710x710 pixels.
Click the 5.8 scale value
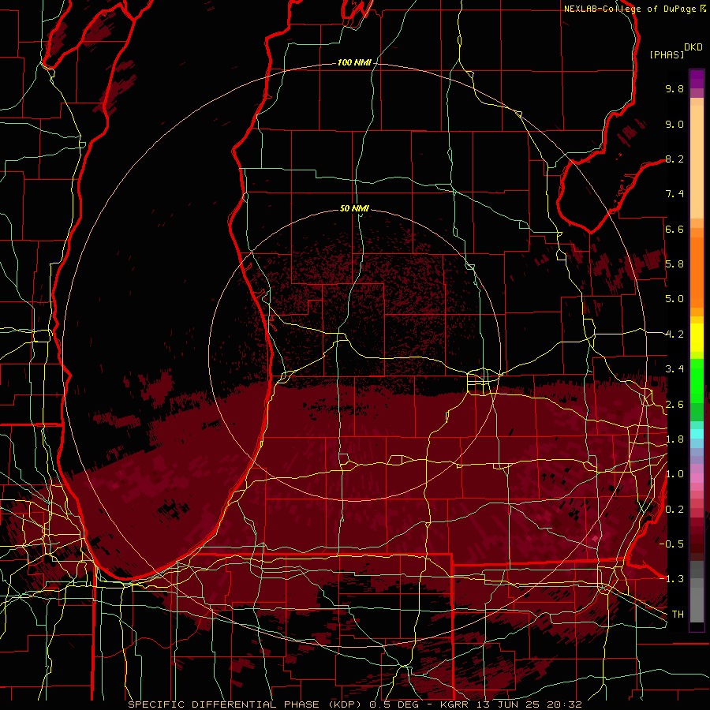(x=674, y=264)
